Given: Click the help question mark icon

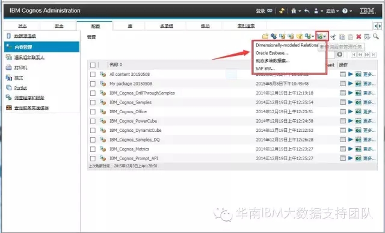Looking at the screenshot, I should (345, 11).
